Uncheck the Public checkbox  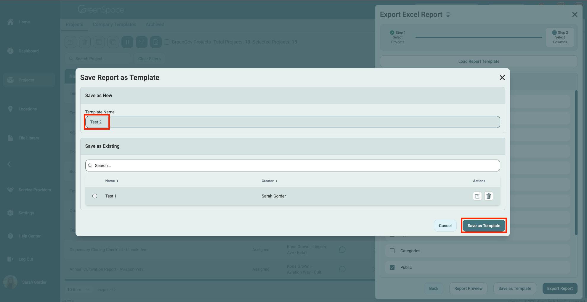tap(392, 267)
